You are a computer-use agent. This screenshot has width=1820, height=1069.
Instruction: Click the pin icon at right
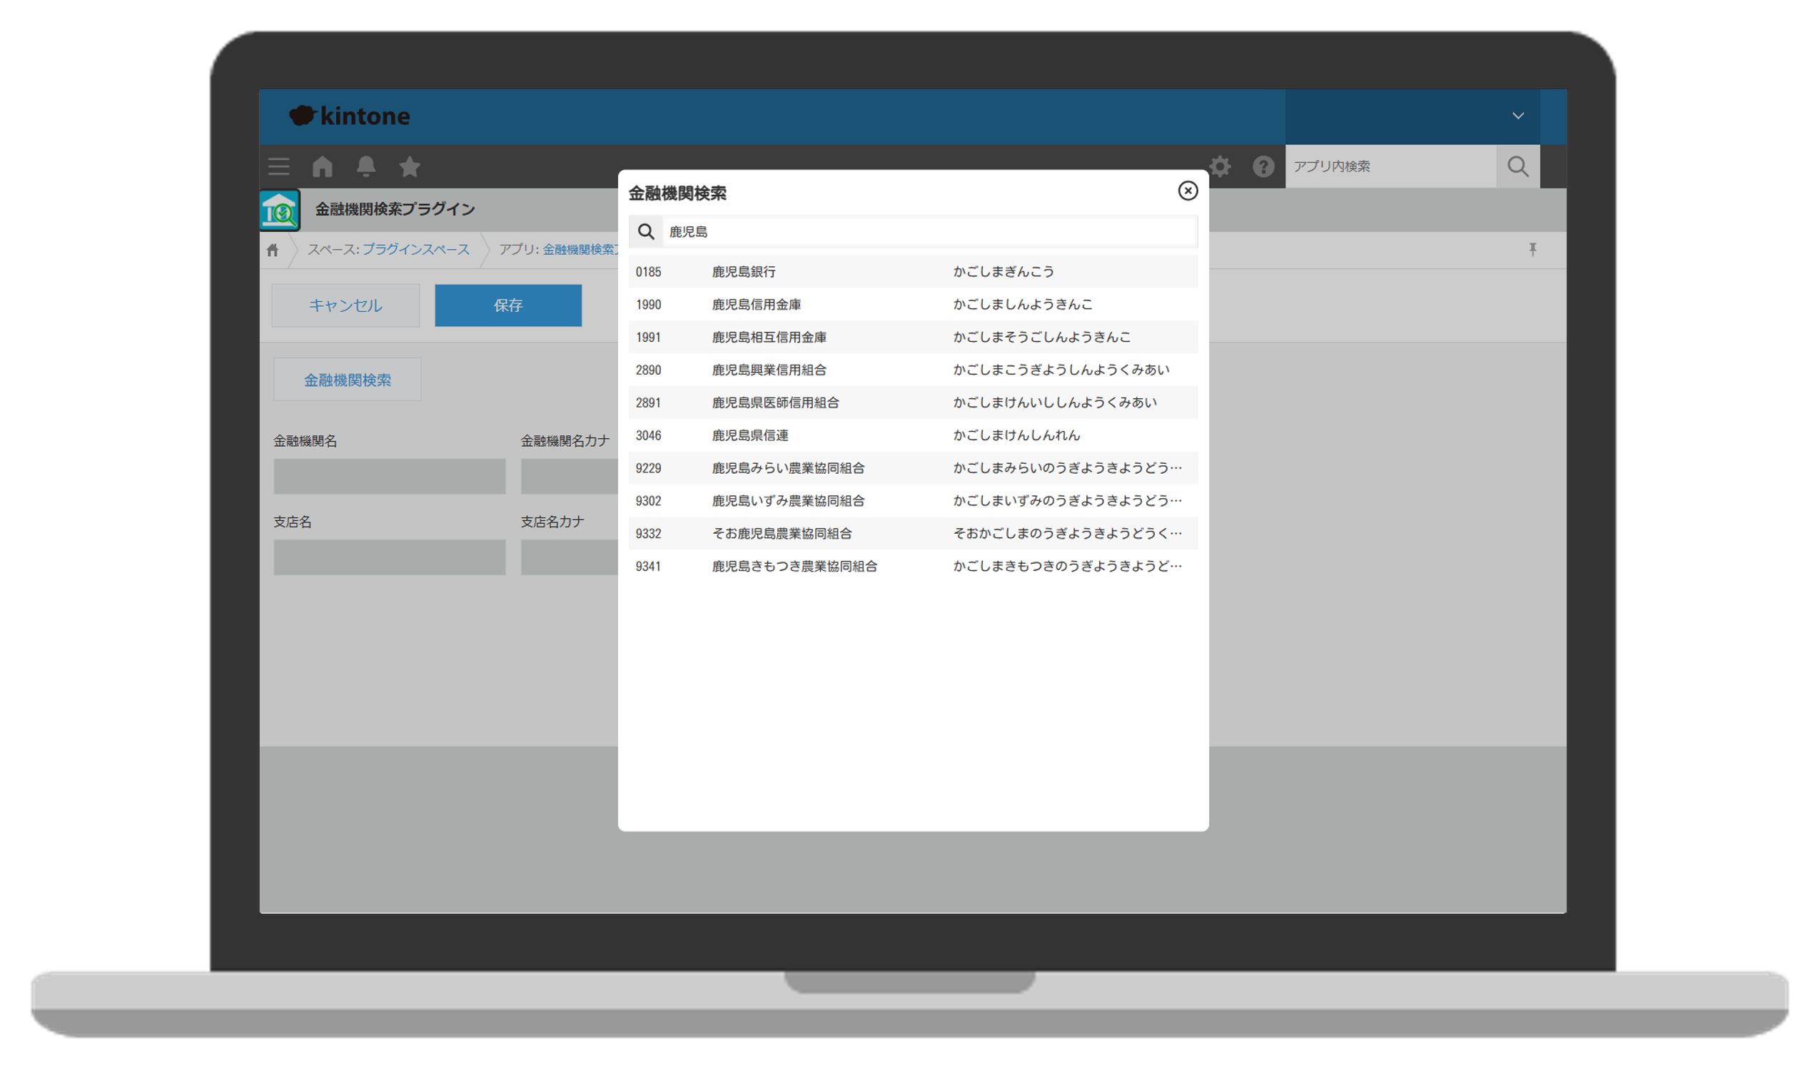(x=1532, y=250)
